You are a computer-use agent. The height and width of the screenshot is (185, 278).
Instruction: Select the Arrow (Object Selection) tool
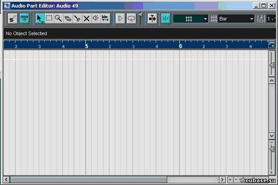tap(40, 19)
